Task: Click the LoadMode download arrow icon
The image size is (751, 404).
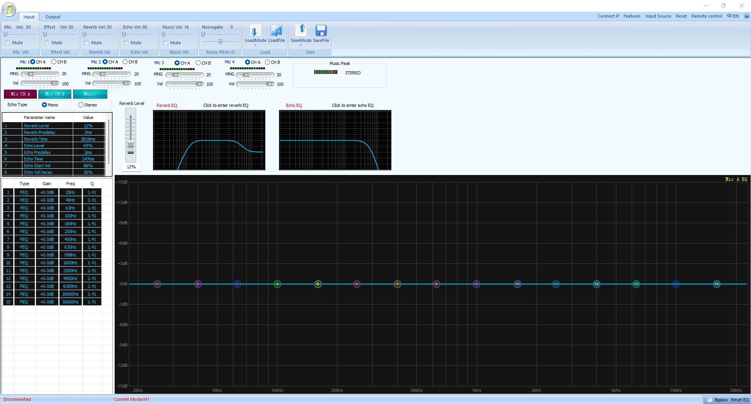Action: click(255, 31)
